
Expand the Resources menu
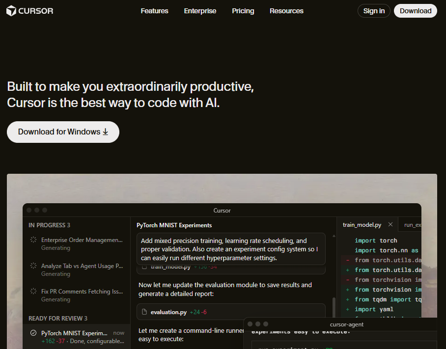(286, 11)
